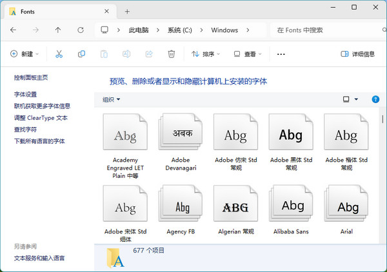Open the more options ellipsis menu

[281, 54]
